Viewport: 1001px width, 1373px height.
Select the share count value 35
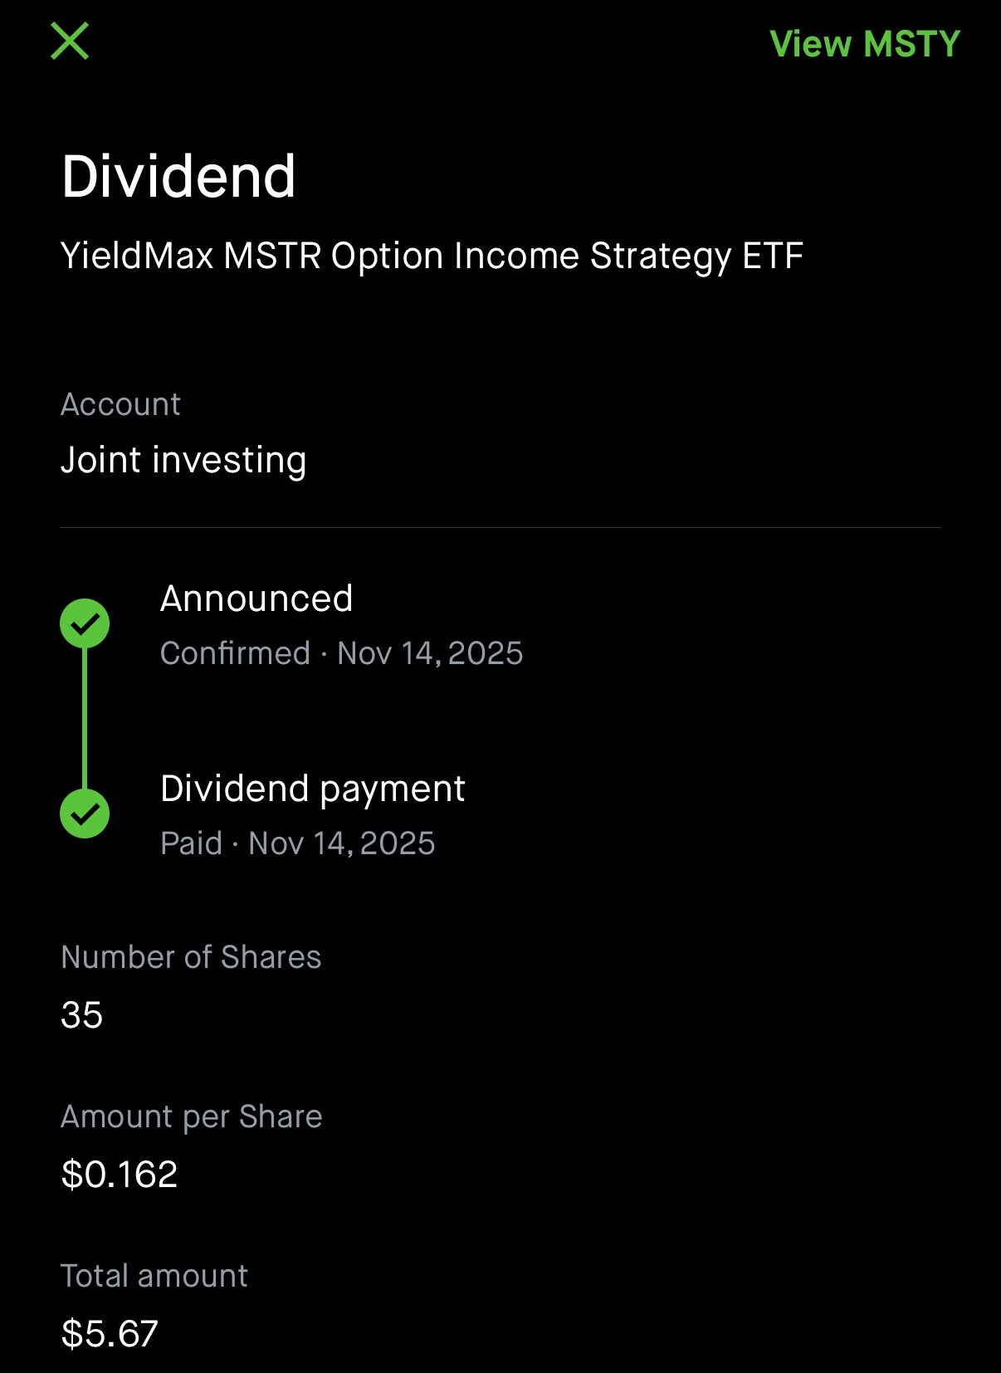pos(82,1015)
